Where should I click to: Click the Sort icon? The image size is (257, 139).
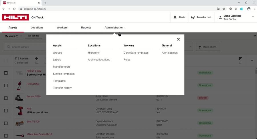pos(240,59)
